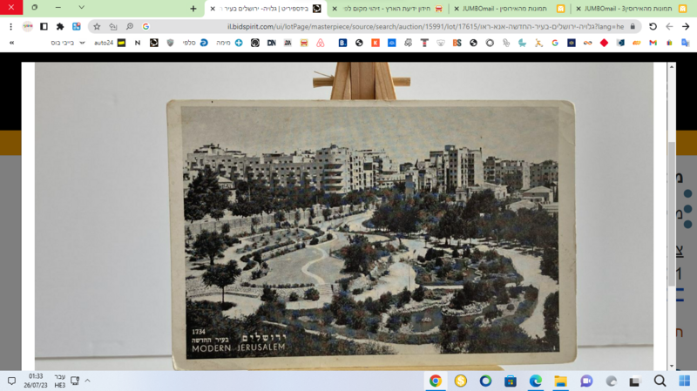Viewport: 697px width, 391px height.
Task: Open File Explorer from the taskbar
Action: tap(560, 381)
